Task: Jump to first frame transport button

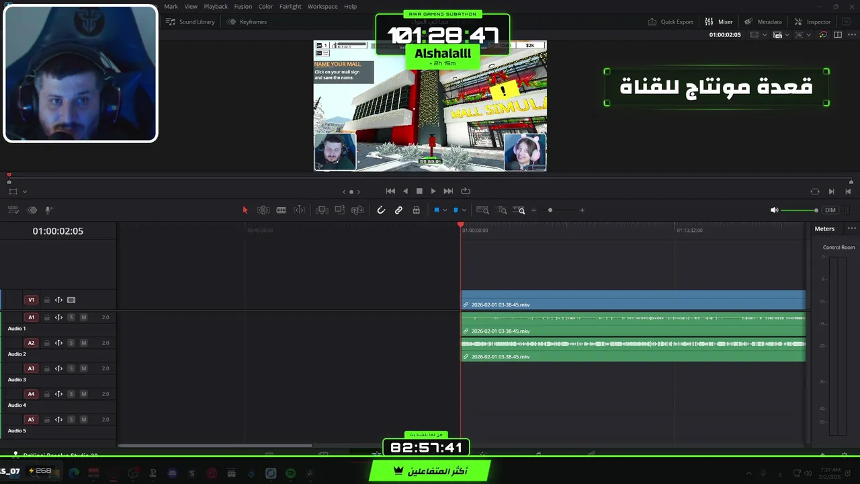Action: (390, 192)
